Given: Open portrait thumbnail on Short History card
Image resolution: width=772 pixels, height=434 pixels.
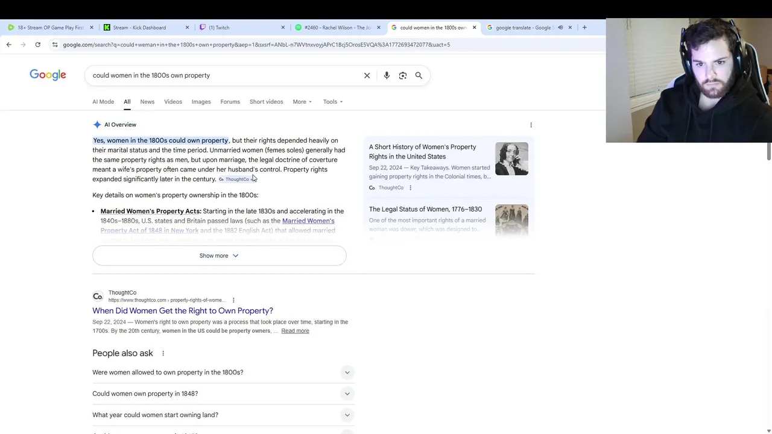Looking at the screenshot, I should (x=511, y=159).
